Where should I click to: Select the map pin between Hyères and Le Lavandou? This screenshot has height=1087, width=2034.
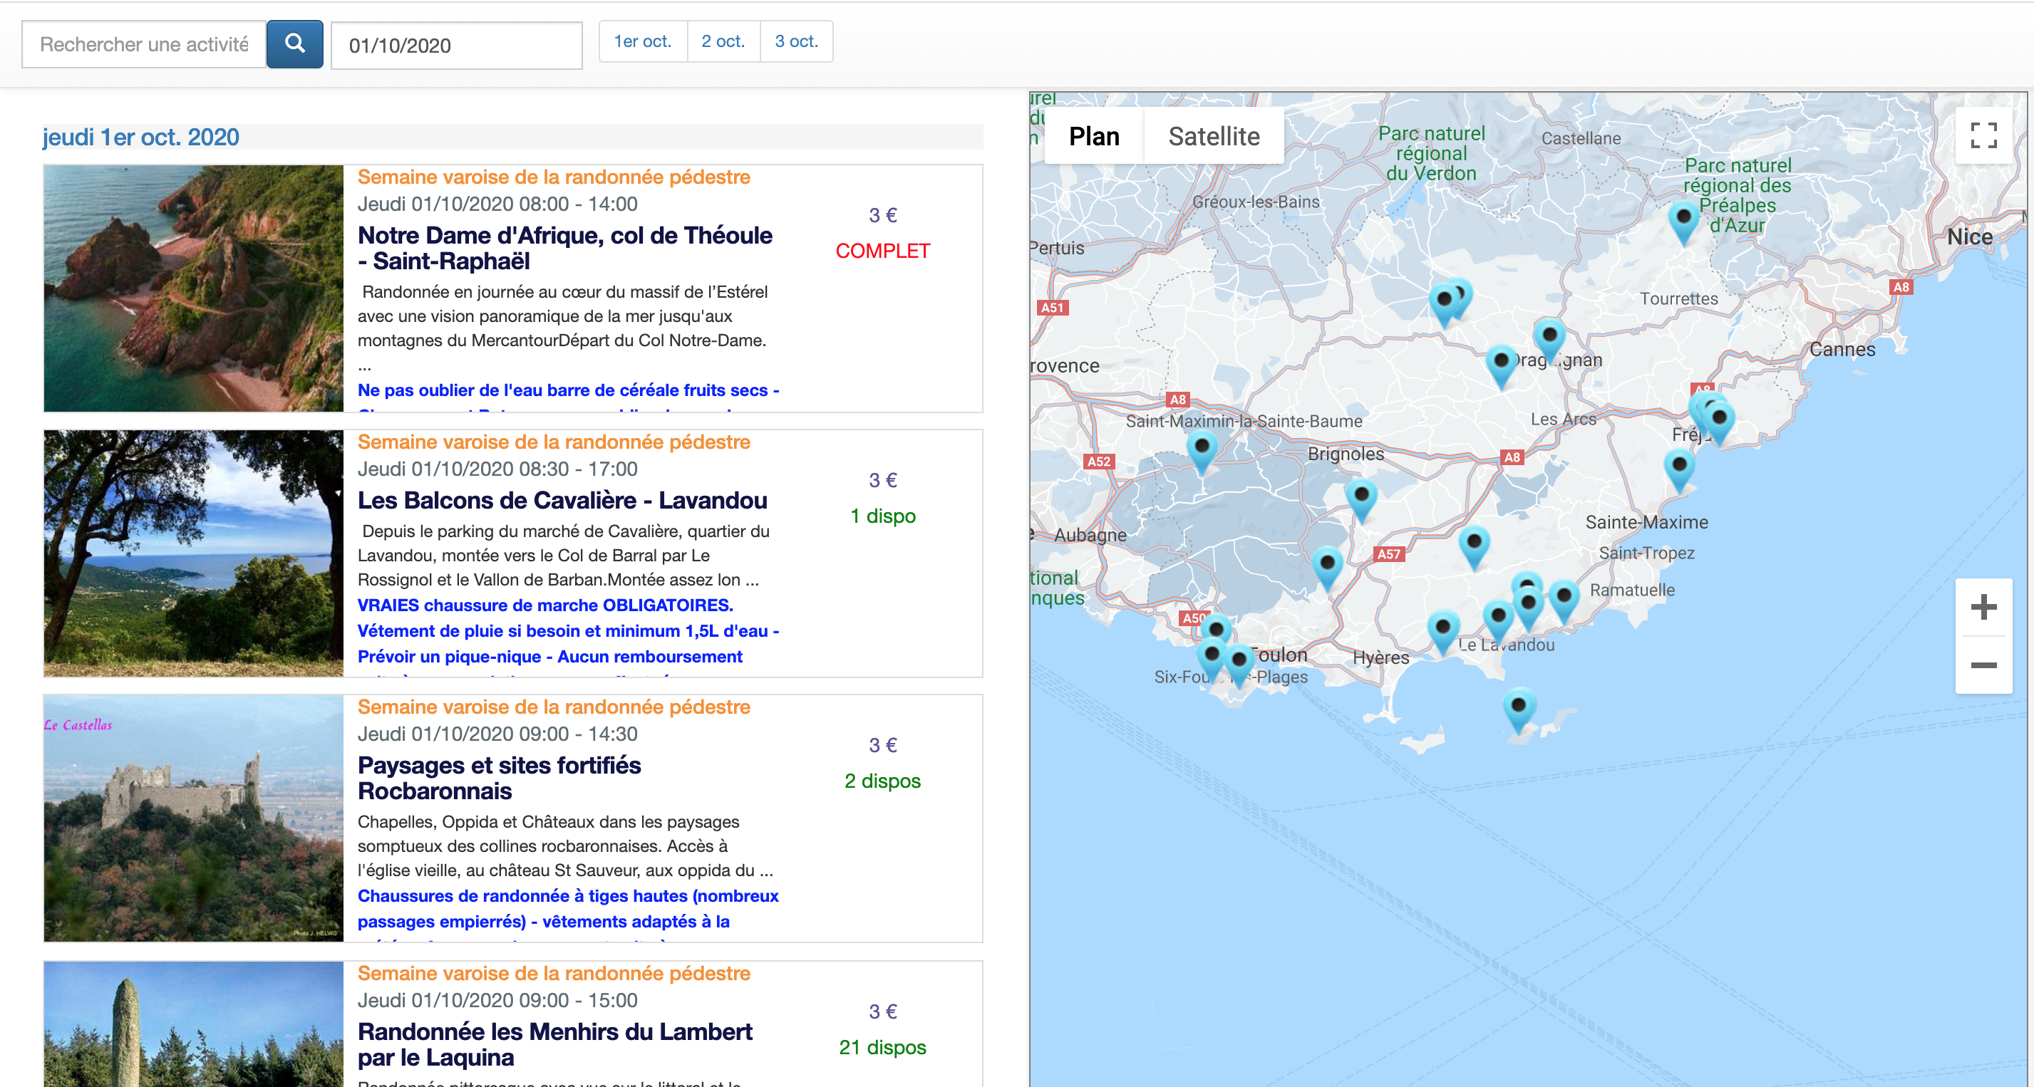1442,634
